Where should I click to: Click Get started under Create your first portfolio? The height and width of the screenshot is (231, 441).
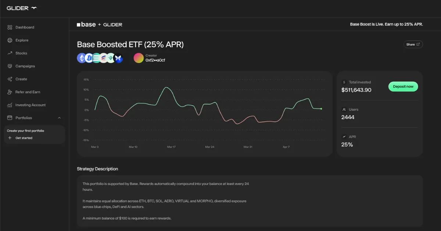(x=23, y=137)
